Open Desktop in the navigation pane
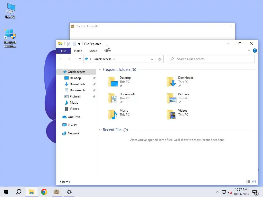The width and height of the screenshot is (263, 197). (75, 78)
